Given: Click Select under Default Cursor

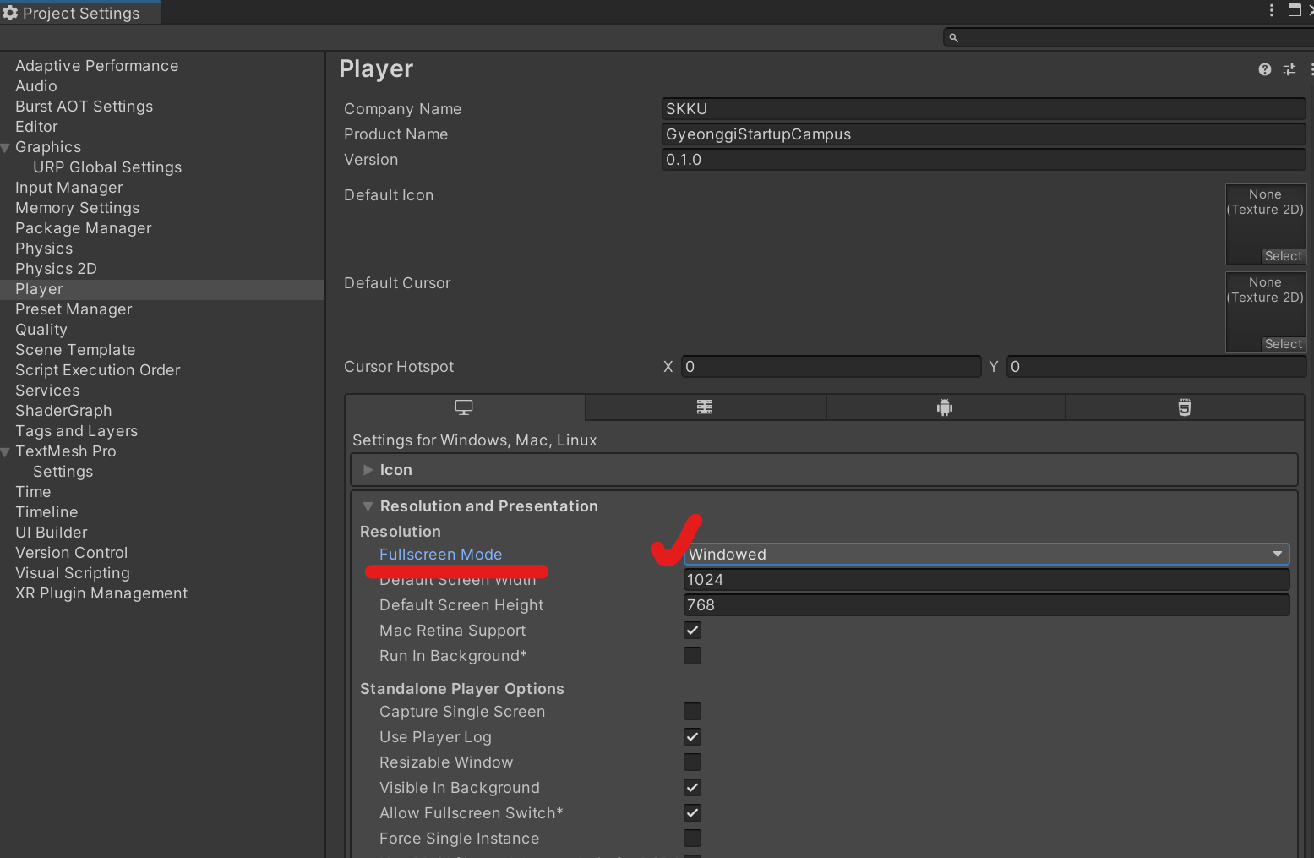Looking at the screenshot, I should [1283, 344].
